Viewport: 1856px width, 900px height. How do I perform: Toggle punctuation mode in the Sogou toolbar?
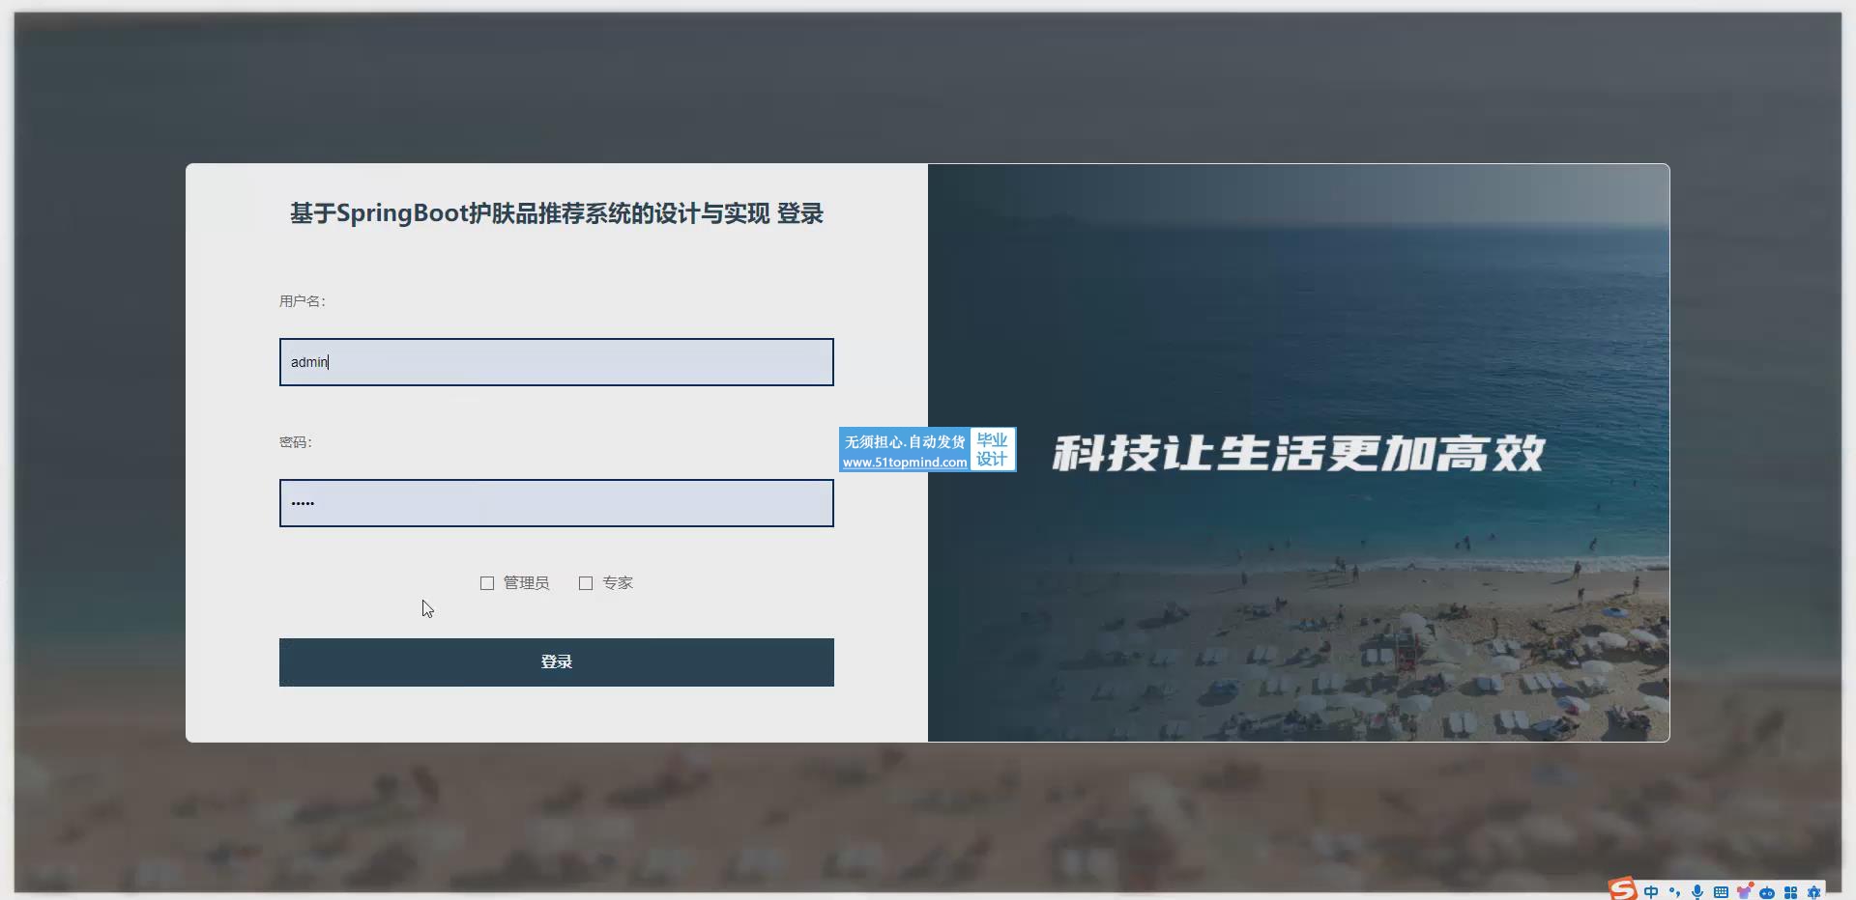[1674, 892]
